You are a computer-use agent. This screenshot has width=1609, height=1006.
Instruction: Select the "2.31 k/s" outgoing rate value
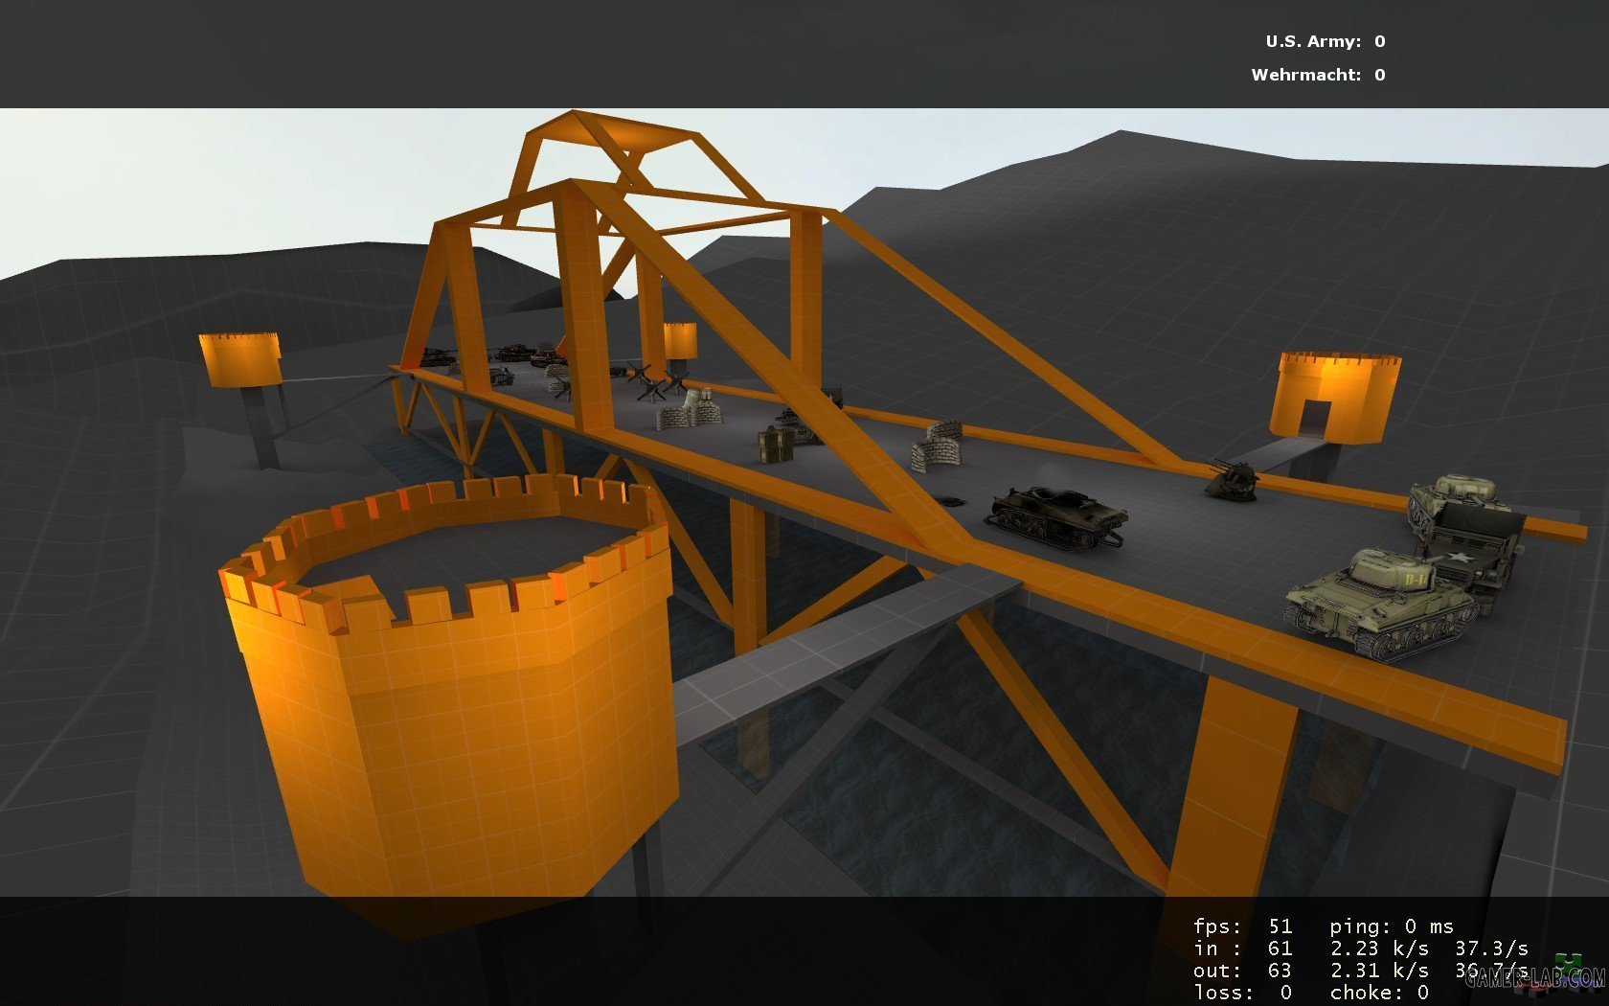point(1379,971)
